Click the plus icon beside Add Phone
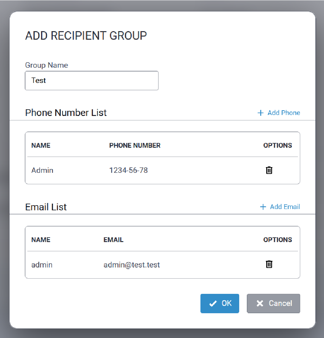324x338 pixels. point(260,113)
